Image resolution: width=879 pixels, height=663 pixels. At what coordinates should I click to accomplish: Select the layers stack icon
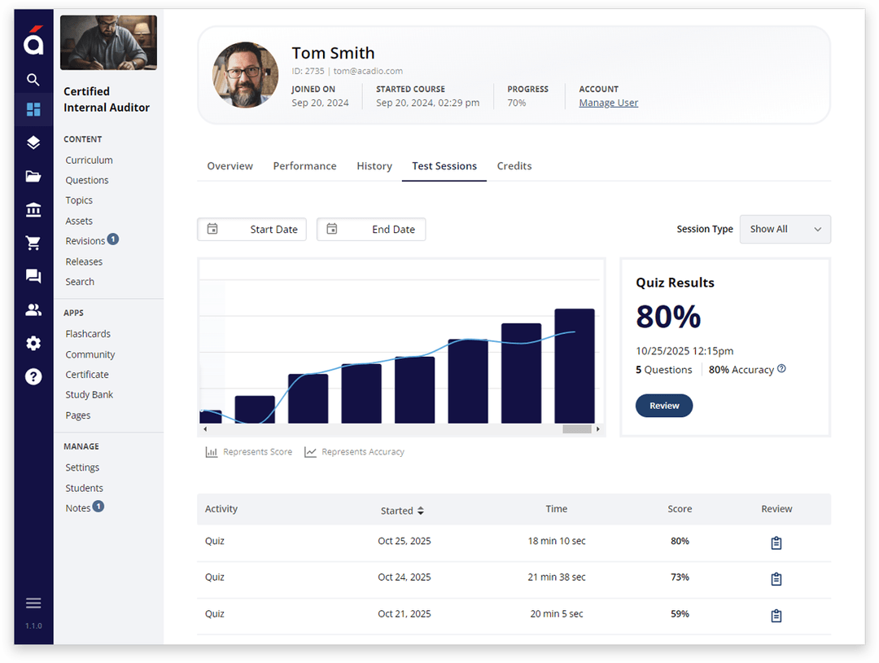point(33,143)
